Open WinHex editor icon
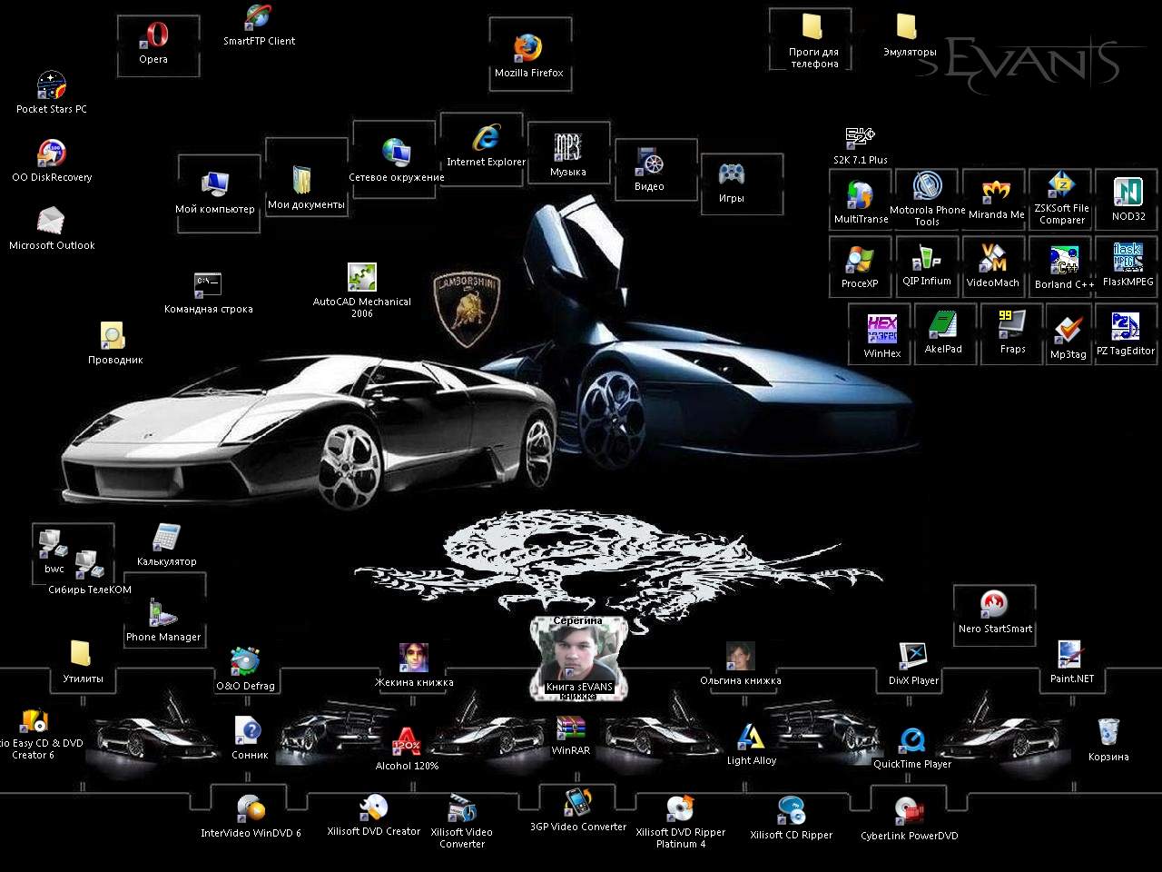Viewport: 1162px width, 872px height. 881,329
